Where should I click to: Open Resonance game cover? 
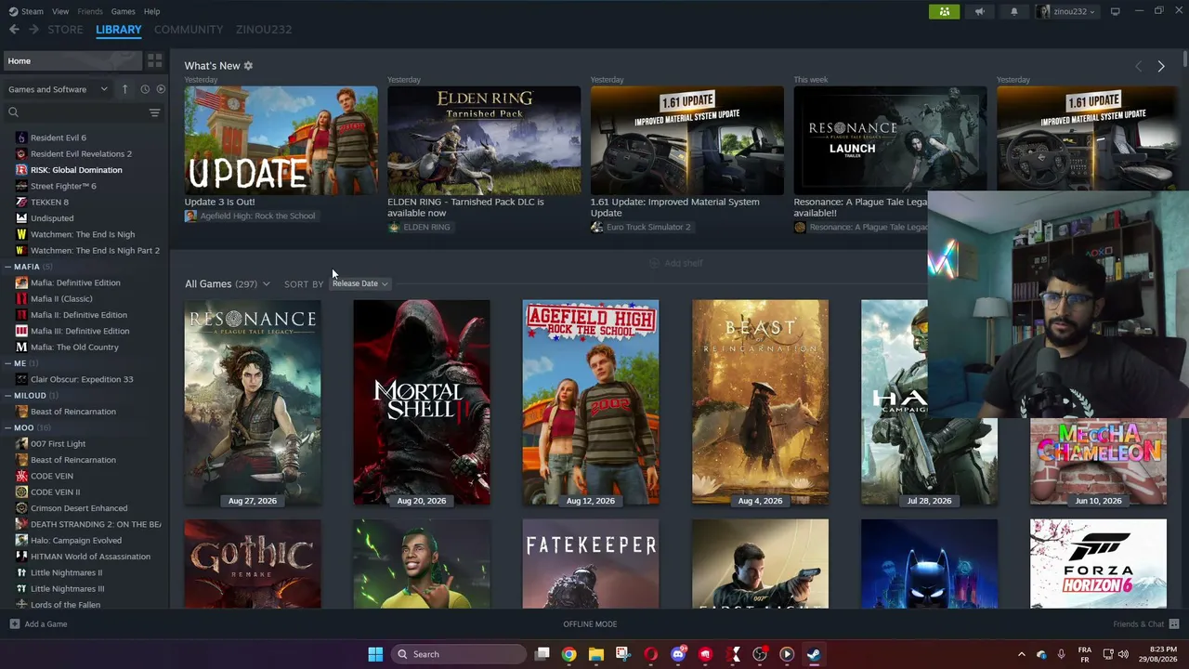pos(253,403)
